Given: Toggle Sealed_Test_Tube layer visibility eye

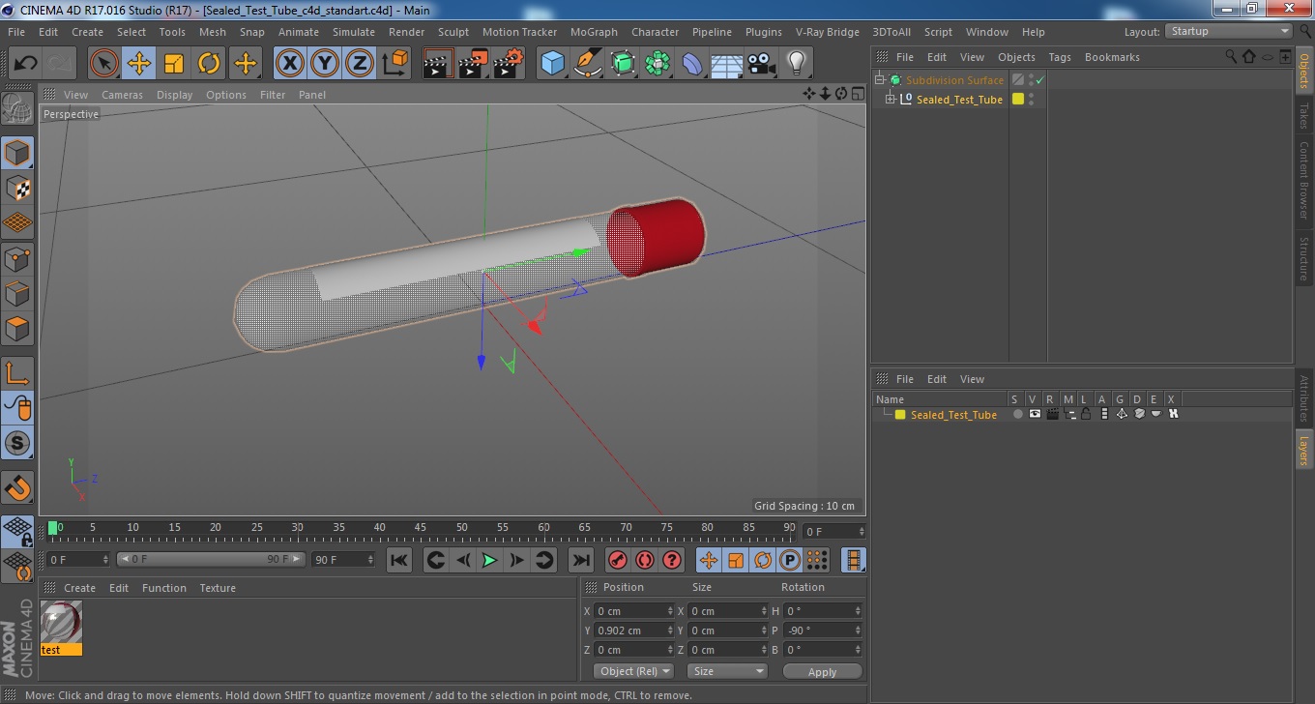Looking at the screenshot, I should pyautogui.click(x=1035, y=414).
